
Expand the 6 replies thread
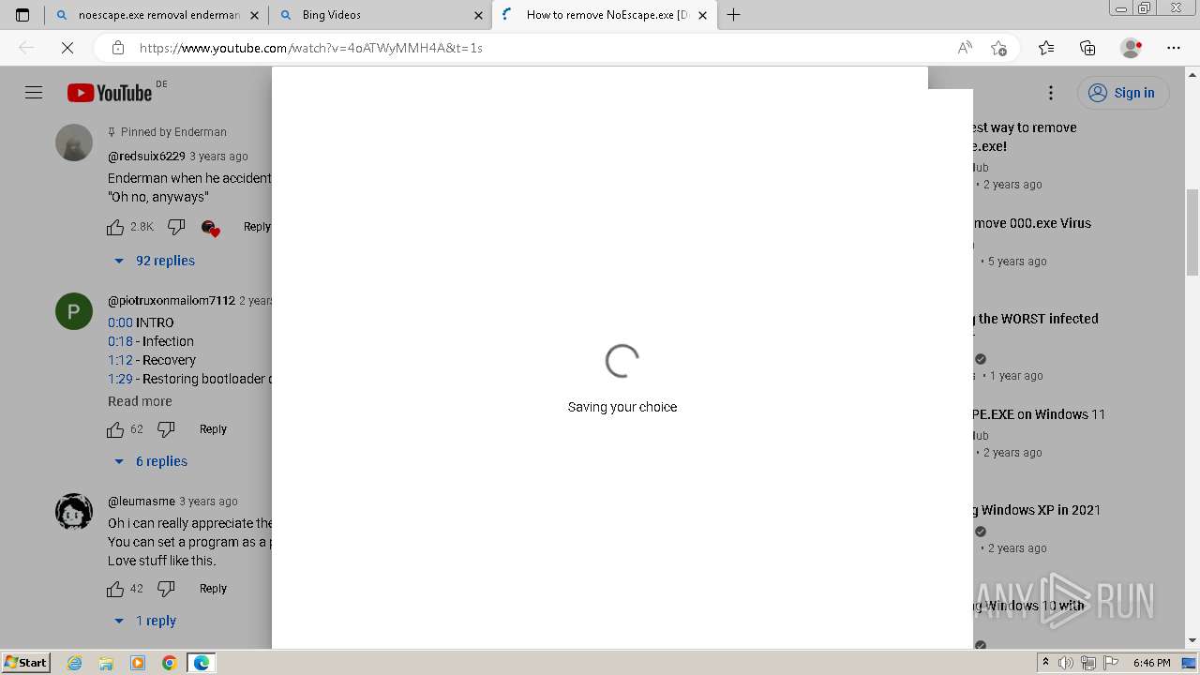pyautogui.click(x=151, y=461)
